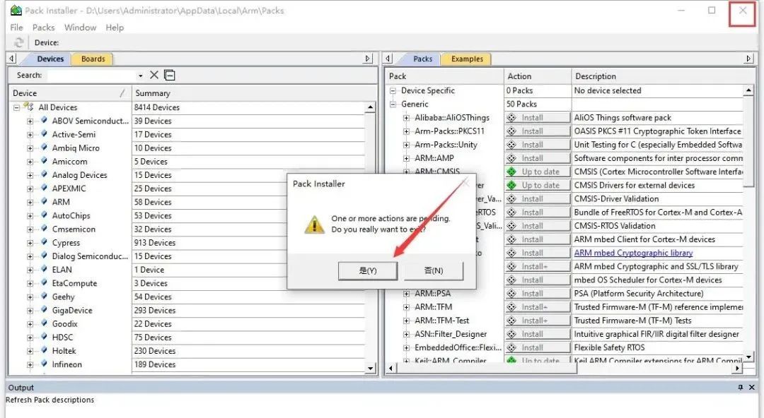The height and width of the screenshot is (418, 764).
Task: Click the Pack Installer app icon in title bar
Action: [16, 10]
